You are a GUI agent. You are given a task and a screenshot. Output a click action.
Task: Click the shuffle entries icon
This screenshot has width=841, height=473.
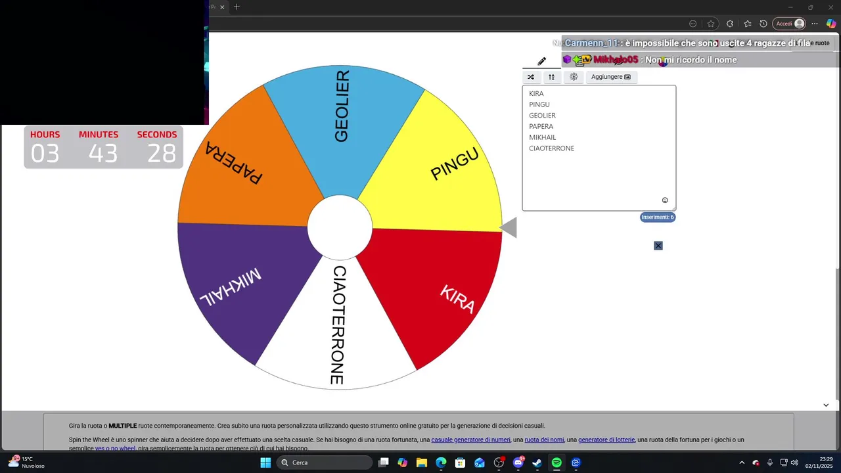tap(531, 77)
